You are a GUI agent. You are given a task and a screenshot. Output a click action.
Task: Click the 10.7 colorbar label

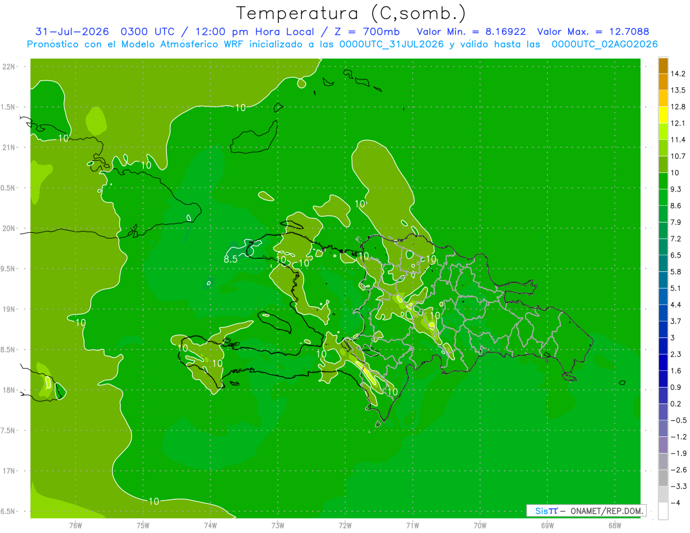pos(678,156)
